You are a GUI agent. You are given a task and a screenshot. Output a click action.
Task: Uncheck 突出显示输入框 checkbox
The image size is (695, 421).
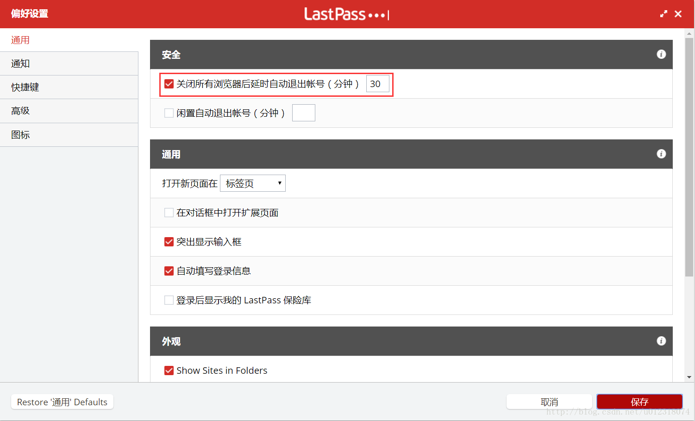[169, 242]
